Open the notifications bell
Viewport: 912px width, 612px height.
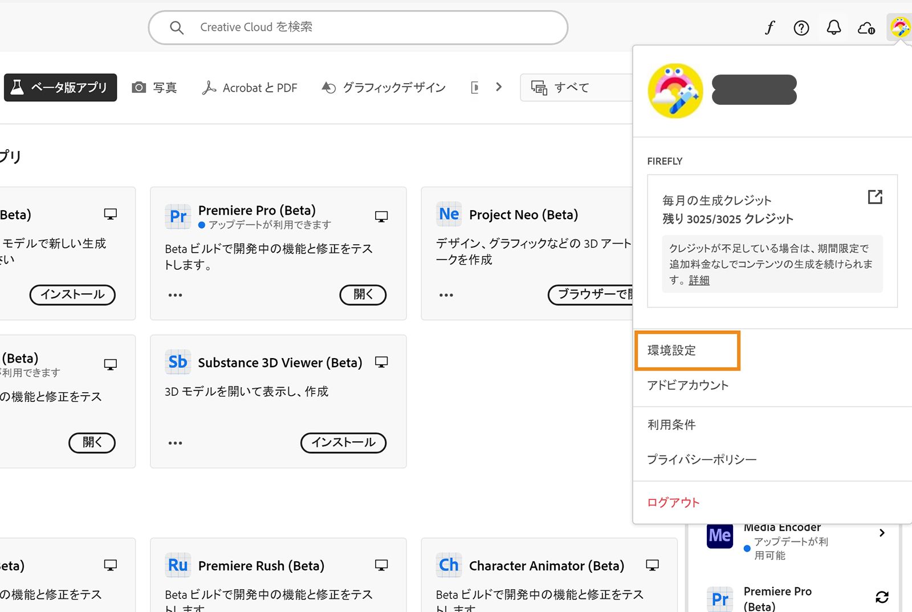pyautogui.click(x=834, y=27)
